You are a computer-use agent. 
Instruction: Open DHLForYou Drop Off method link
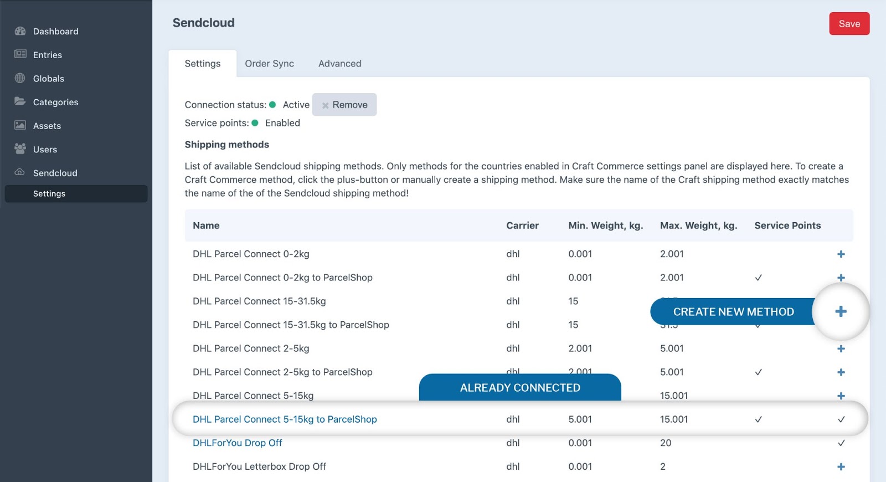click(x=238, y=443)
